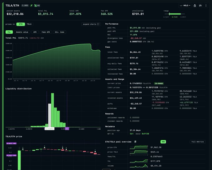
Task: Click the pooled assets value $32,210.86
Action: point(15,14)
